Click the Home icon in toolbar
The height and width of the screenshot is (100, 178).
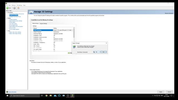click(x=18, y=8)
